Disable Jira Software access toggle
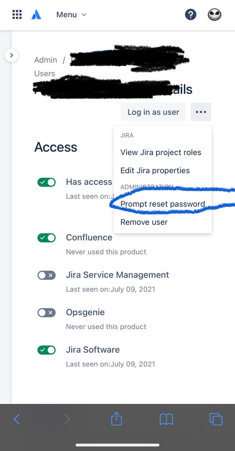The image size is (235, 451). click(x=47, y=350)
